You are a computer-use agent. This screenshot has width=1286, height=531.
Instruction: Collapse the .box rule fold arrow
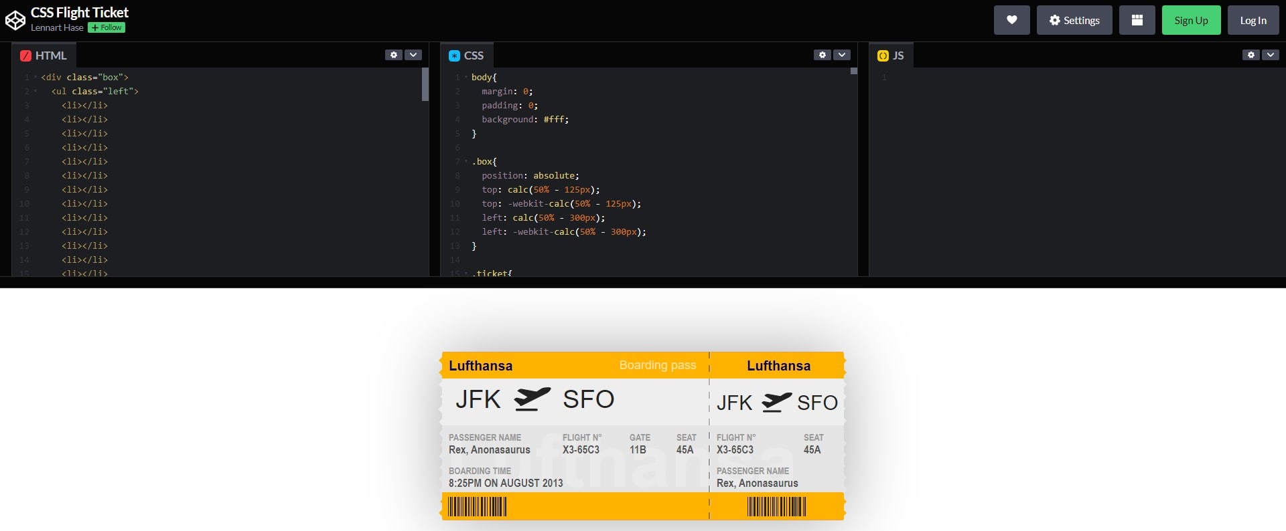tap(466, 162)
